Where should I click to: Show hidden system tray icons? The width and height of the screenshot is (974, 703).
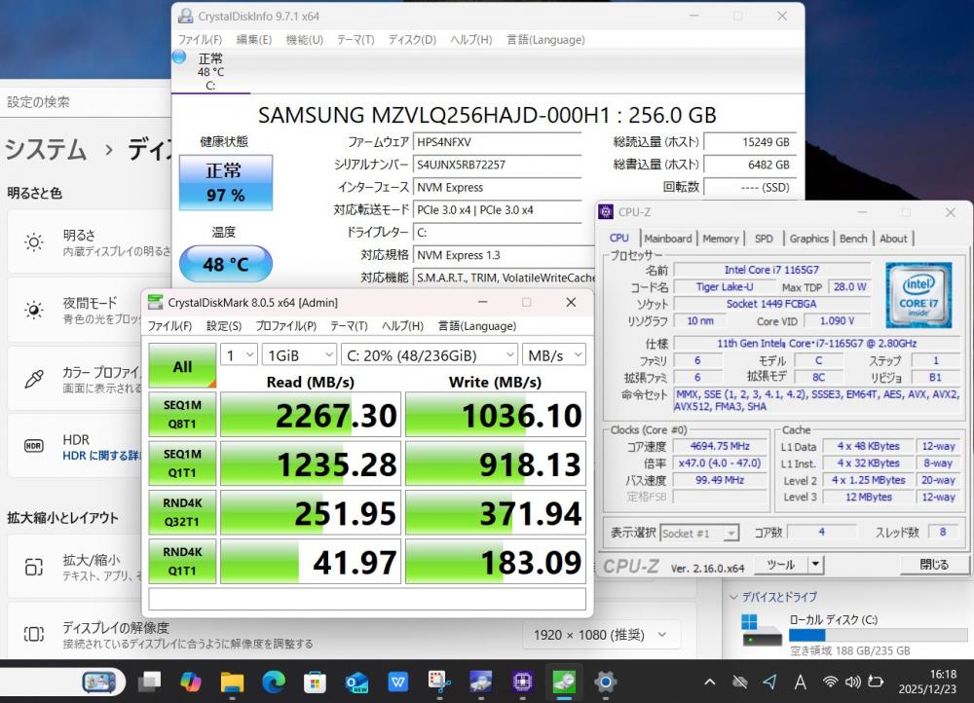(709, 682)
